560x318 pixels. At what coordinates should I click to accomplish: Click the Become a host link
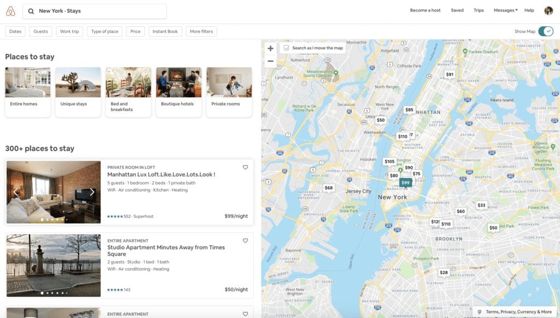(425, 10)
